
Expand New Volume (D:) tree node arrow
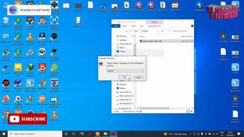tap(115, 96)
